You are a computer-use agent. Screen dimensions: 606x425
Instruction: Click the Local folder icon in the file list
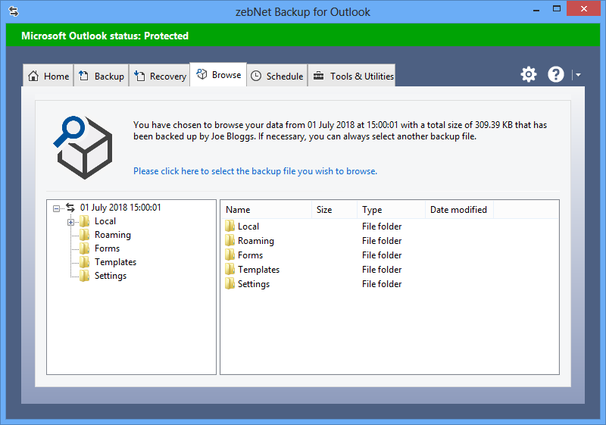click(230, 226)
